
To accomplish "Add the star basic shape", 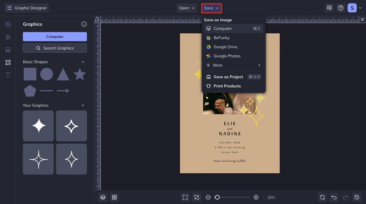I will (79, 74).
